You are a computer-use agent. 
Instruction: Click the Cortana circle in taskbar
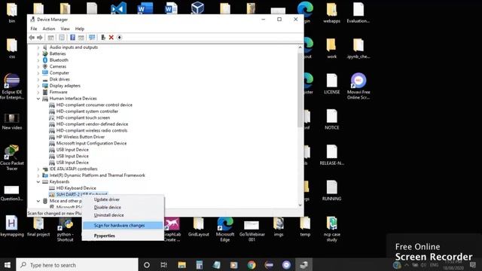tap(147, 265)
